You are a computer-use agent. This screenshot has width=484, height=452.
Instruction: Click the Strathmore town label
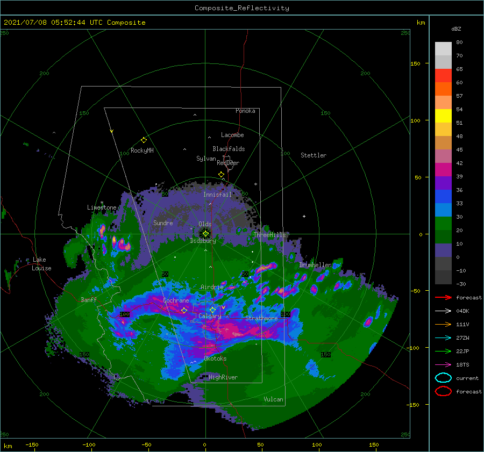(x=261, y=318)
